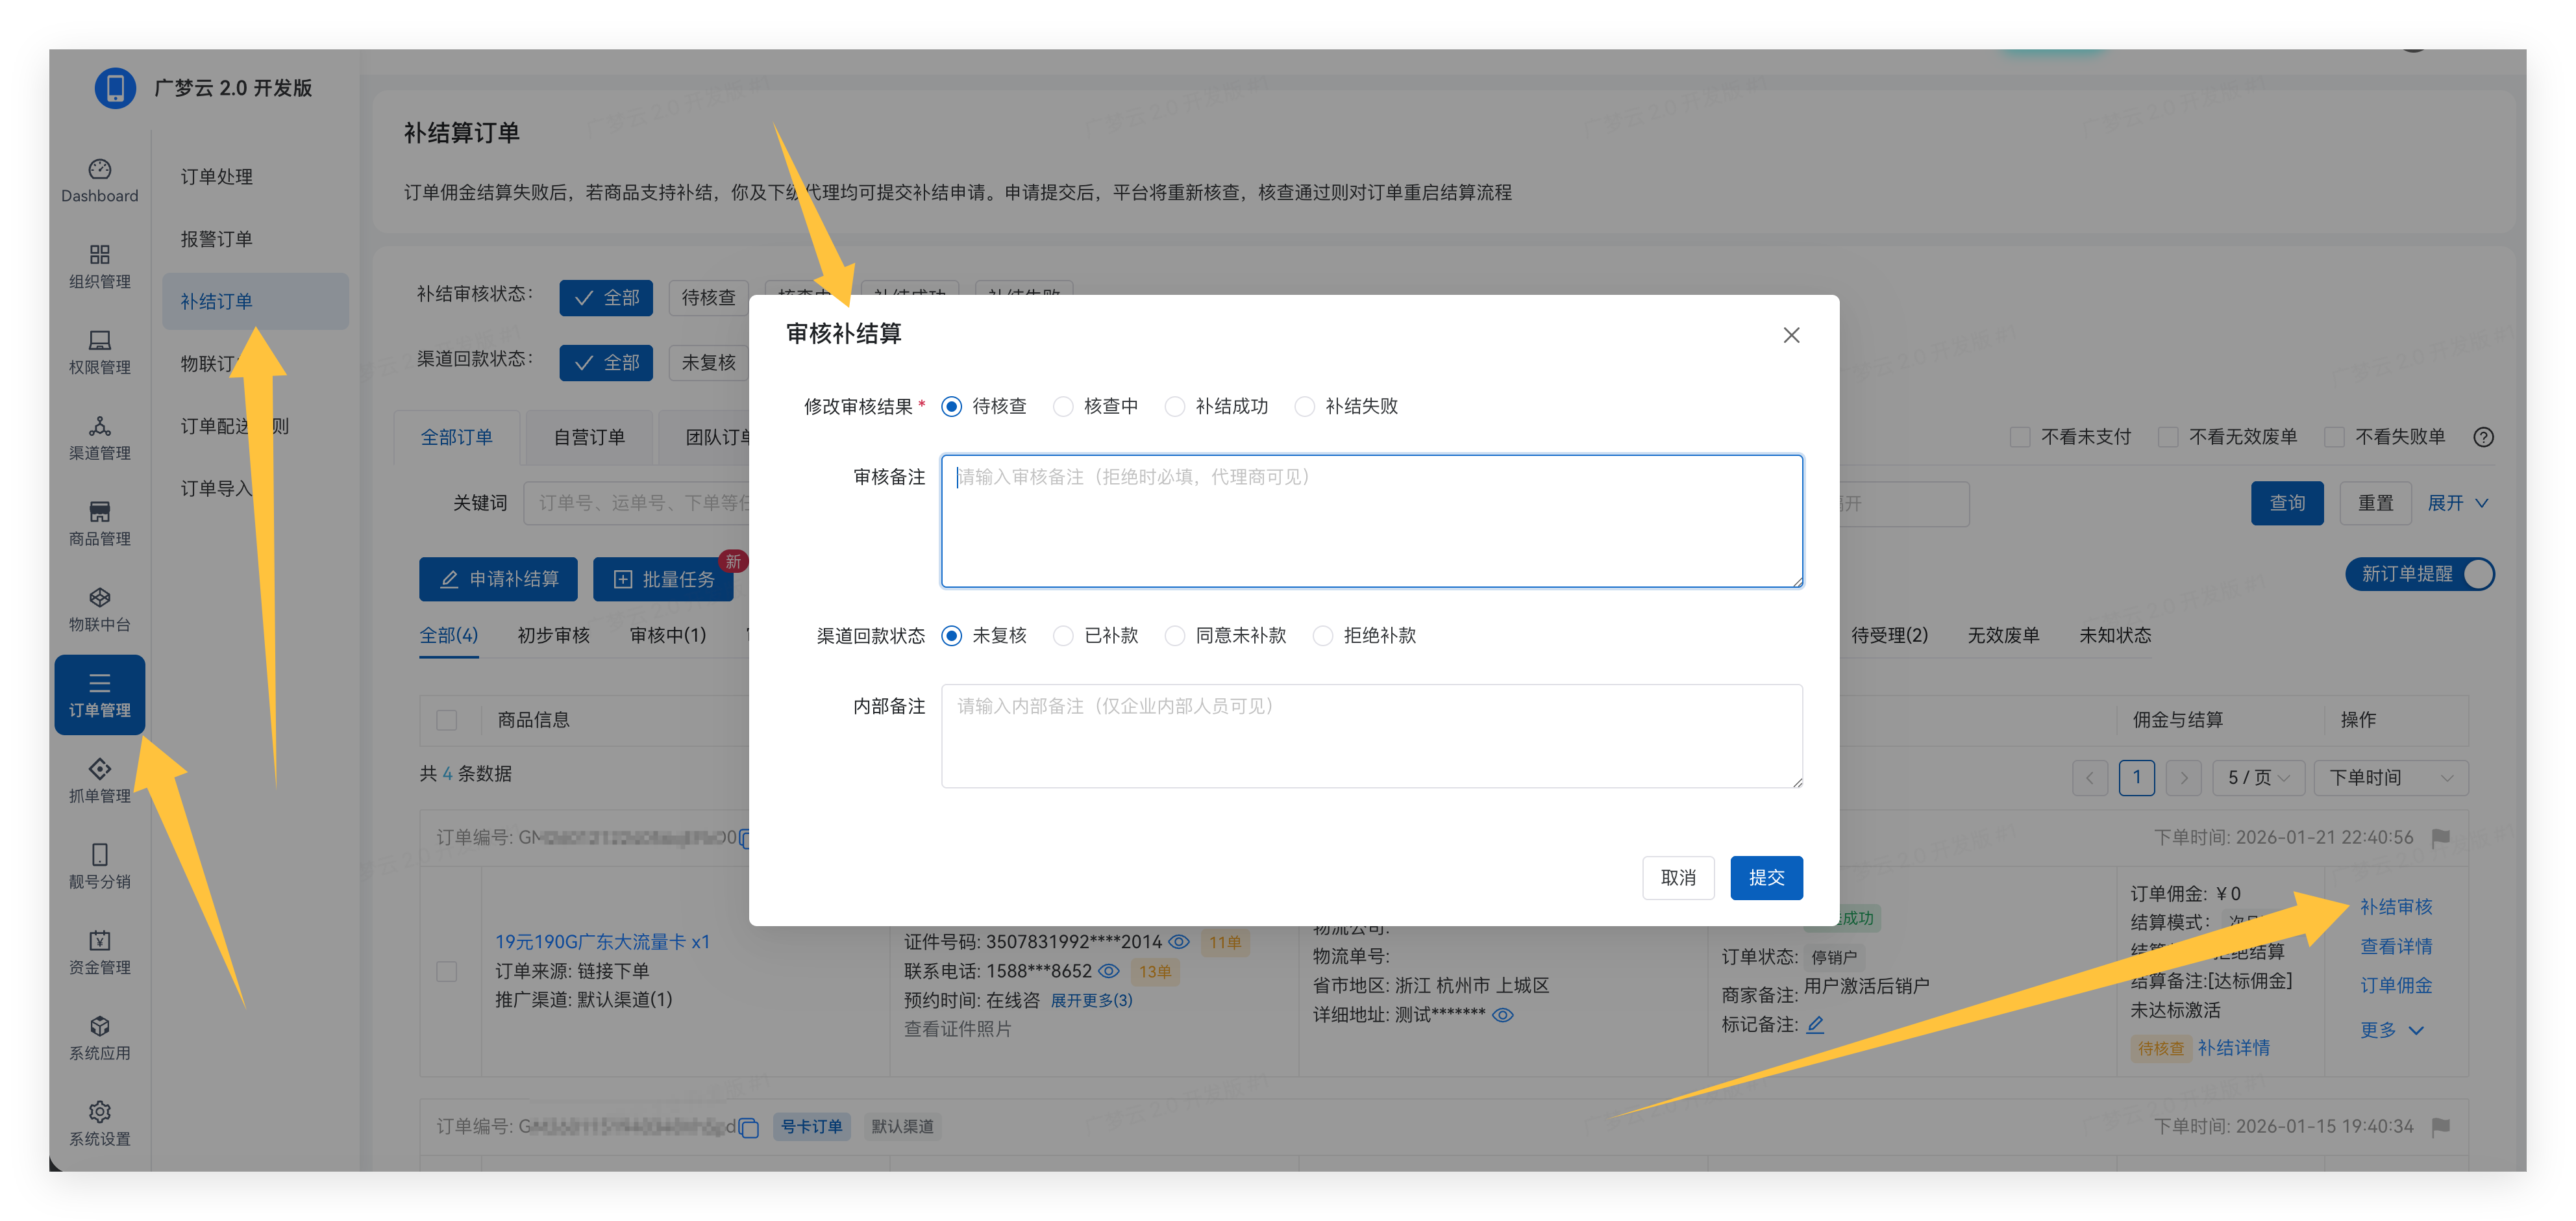Screen dimensions: 2576x1221
Task: Click into the 内部备注 text area
Action: pyautogui.click(x=1371, y=736)
